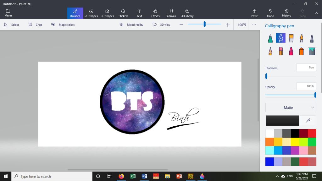Select the Pixel pen tool
Viewport: 322px width, 181px height.
pos(312,38)
